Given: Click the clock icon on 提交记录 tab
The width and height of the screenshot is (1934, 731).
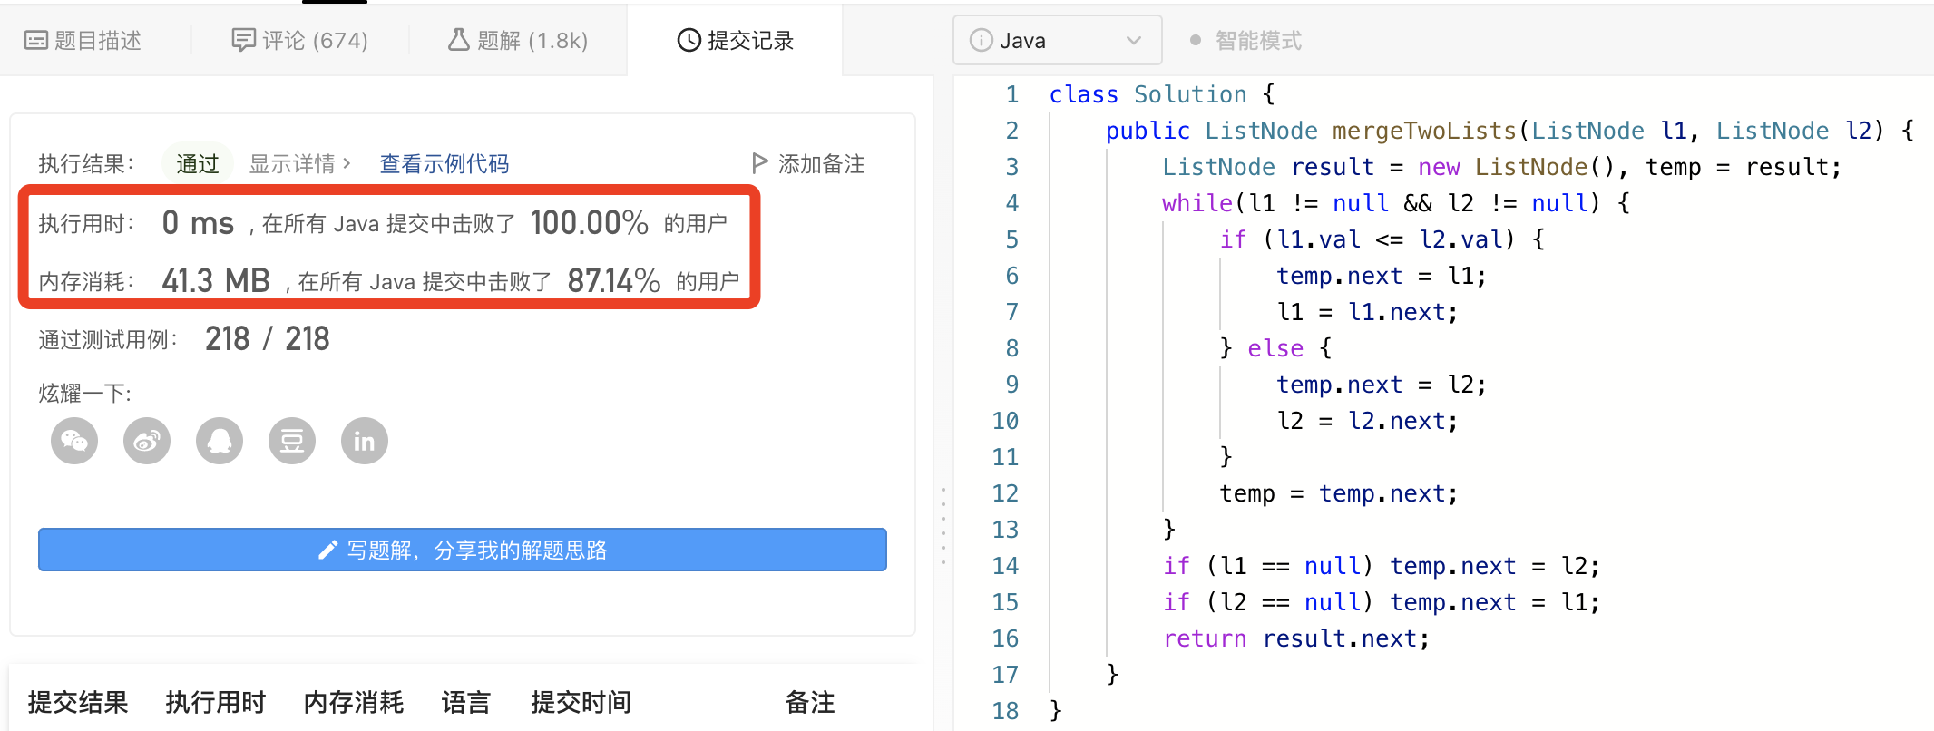Looking at the screenshot, I should pyautogui.click(x=689, y=41).
